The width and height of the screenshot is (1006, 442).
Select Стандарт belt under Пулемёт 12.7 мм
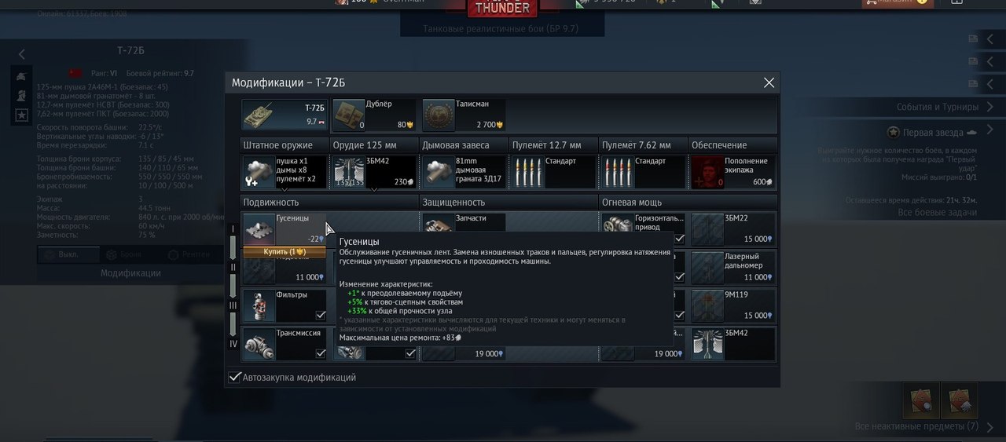553,171
